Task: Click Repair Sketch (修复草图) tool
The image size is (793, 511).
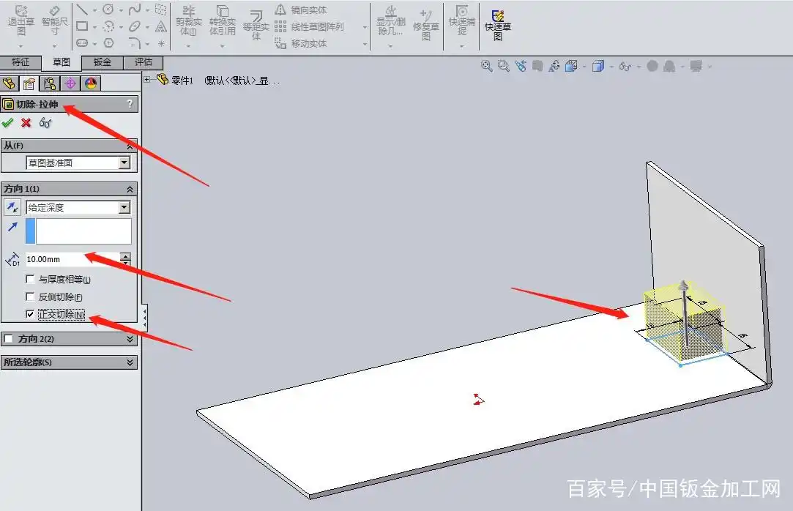Action: tap(426, 26)
